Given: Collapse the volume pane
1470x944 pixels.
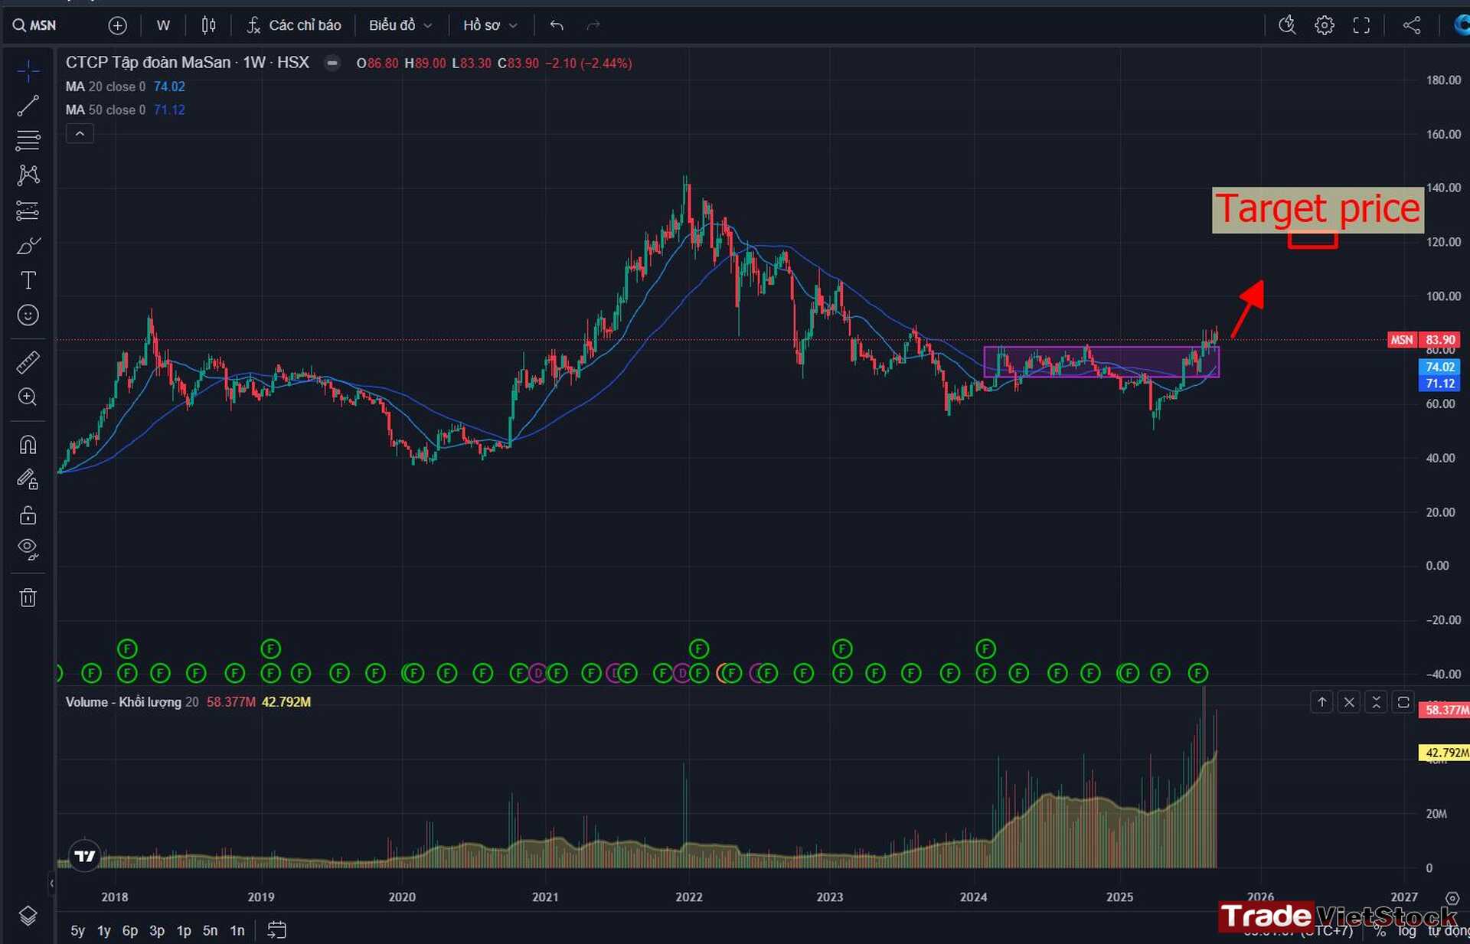Looking at the screenshot, I should [x=1376, y=702].
